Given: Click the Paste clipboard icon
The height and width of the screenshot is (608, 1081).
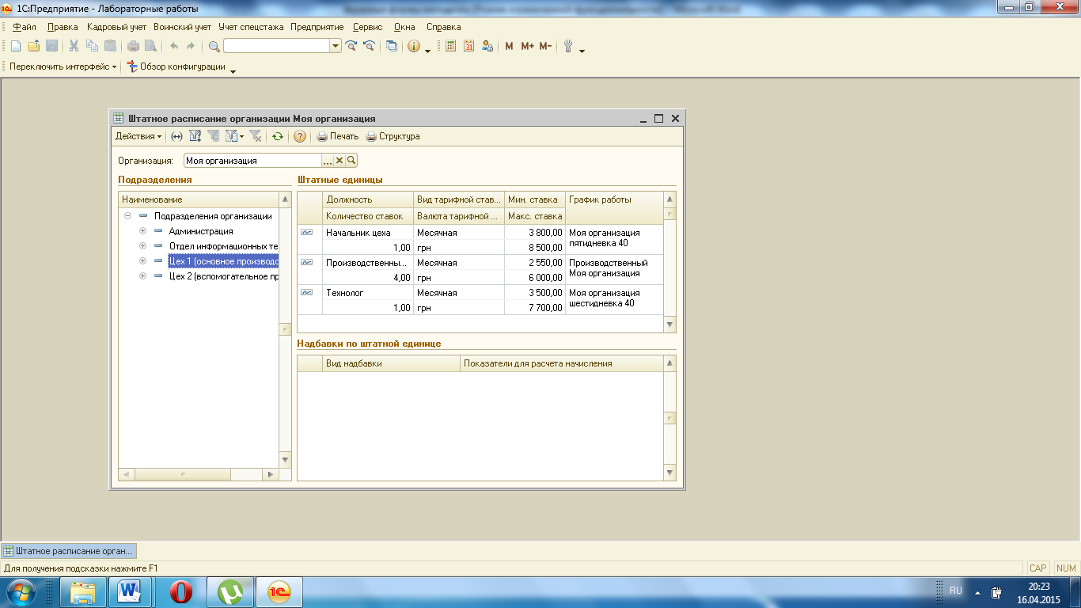Looking at the screenshot, I should click(x=110, y=47).
